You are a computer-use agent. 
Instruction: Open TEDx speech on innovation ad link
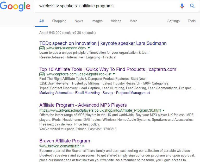coord(103,43)
